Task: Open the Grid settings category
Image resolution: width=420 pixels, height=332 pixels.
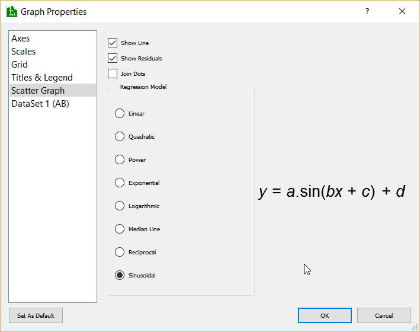Action: point(20,65)
